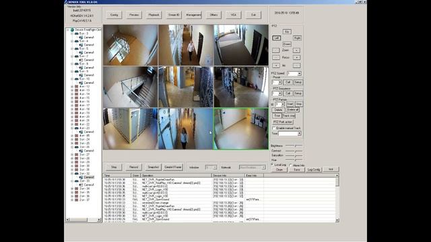Click the Camera1 icon under node 4
This screenshot has height=242, width=431.
(x=81, y=45)
